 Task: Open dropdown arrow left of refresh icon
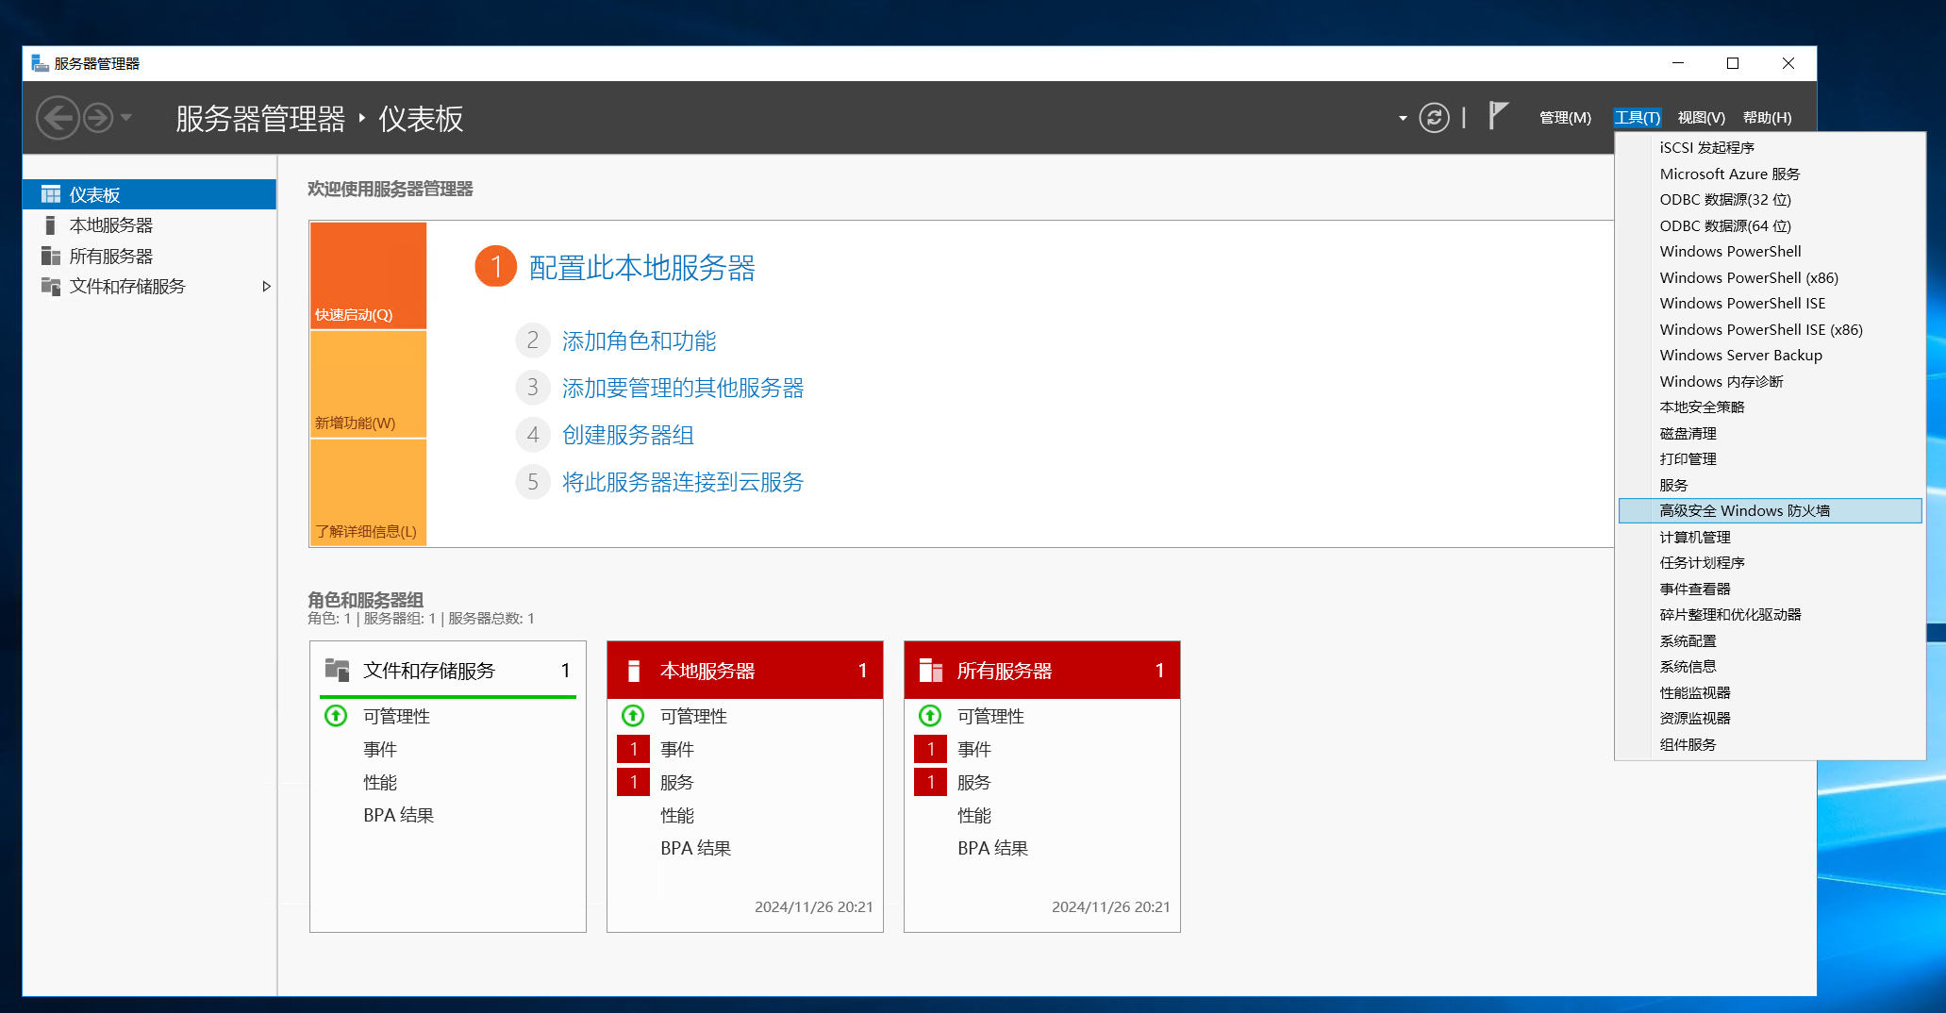click(1403, 119)
